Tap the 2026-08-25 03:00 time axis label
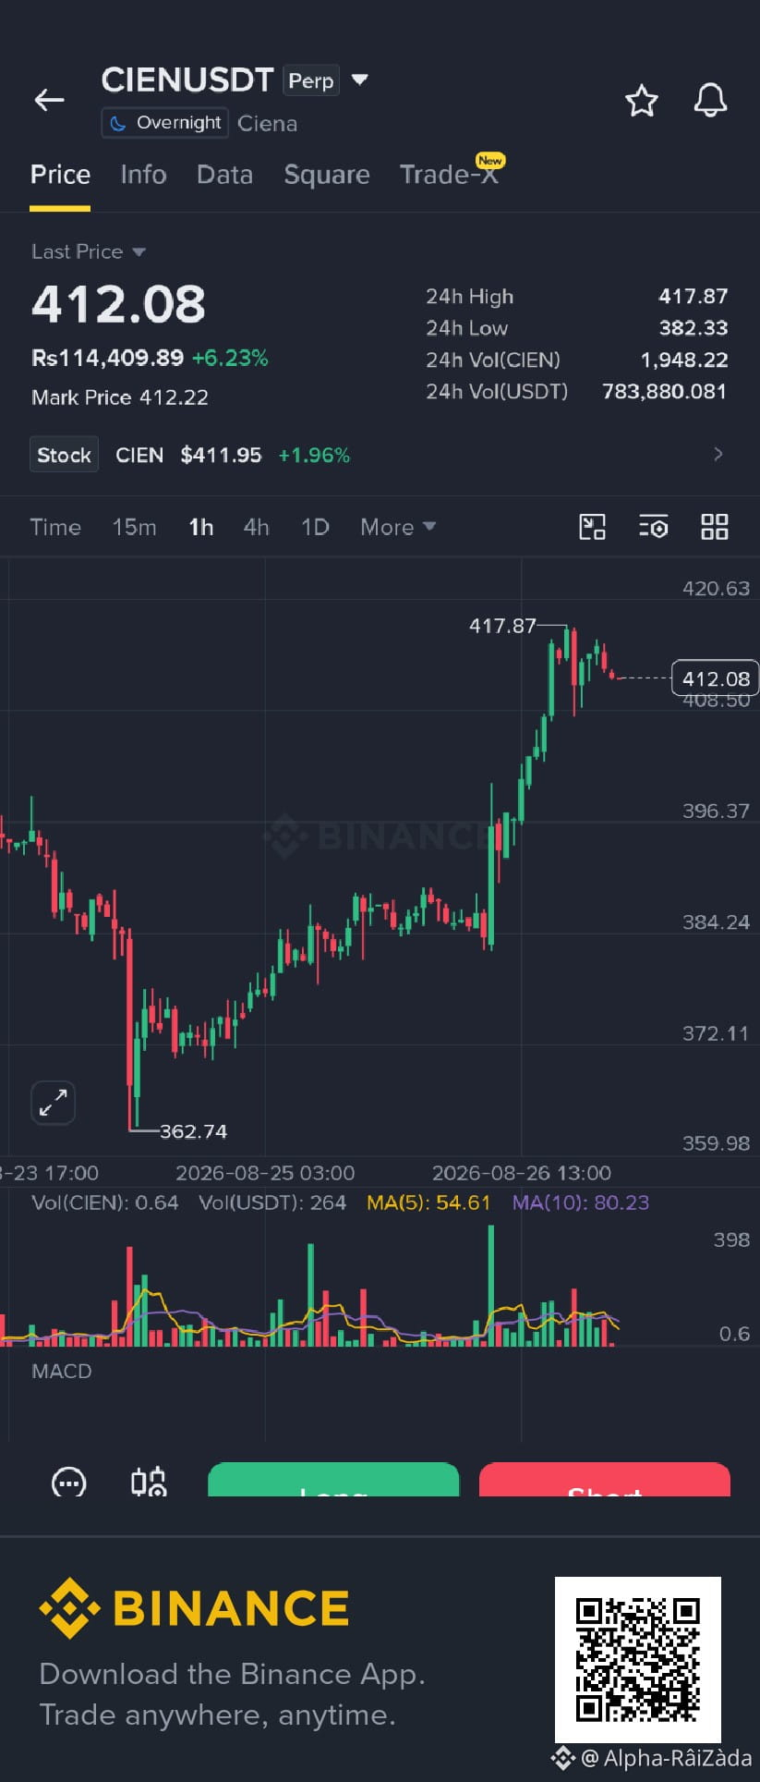Screen dimensions: 760x1782 265,1173
